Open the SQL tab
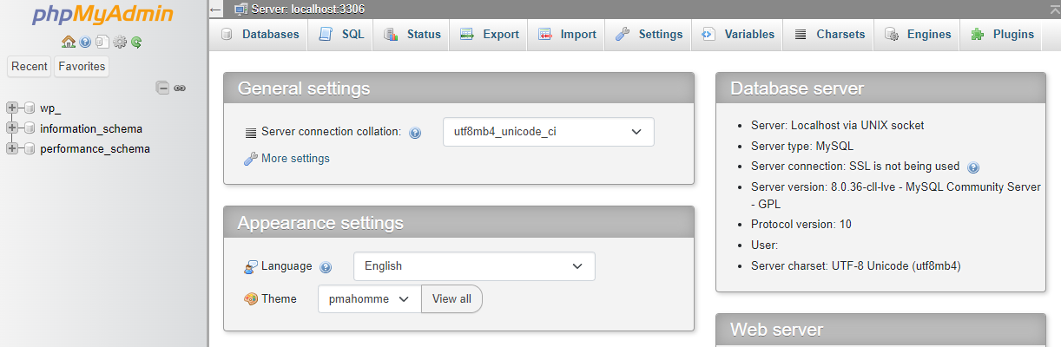Image resolution: width=1061 pixels, height=347 pixels. tap(342, 35)
